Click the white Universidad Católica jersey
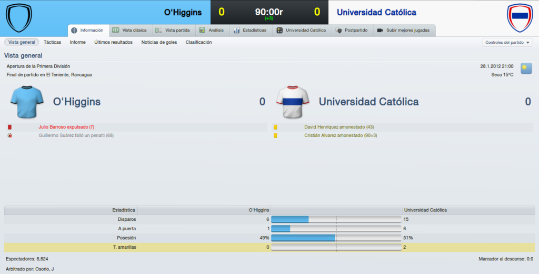Screen dimensions: 539x274 coord(293,102)
